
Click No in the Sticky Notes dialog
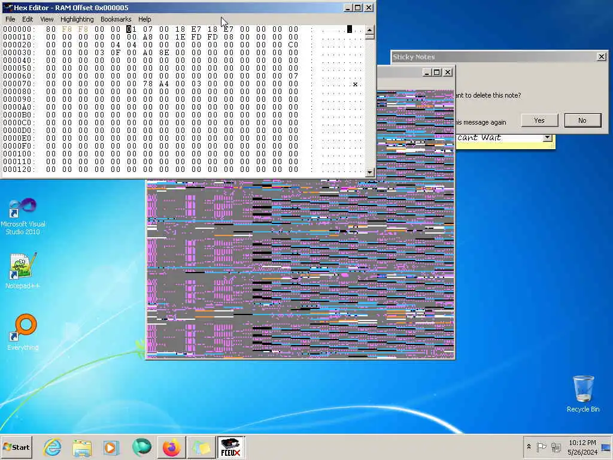pyautogui.click(x=582, y=120)
